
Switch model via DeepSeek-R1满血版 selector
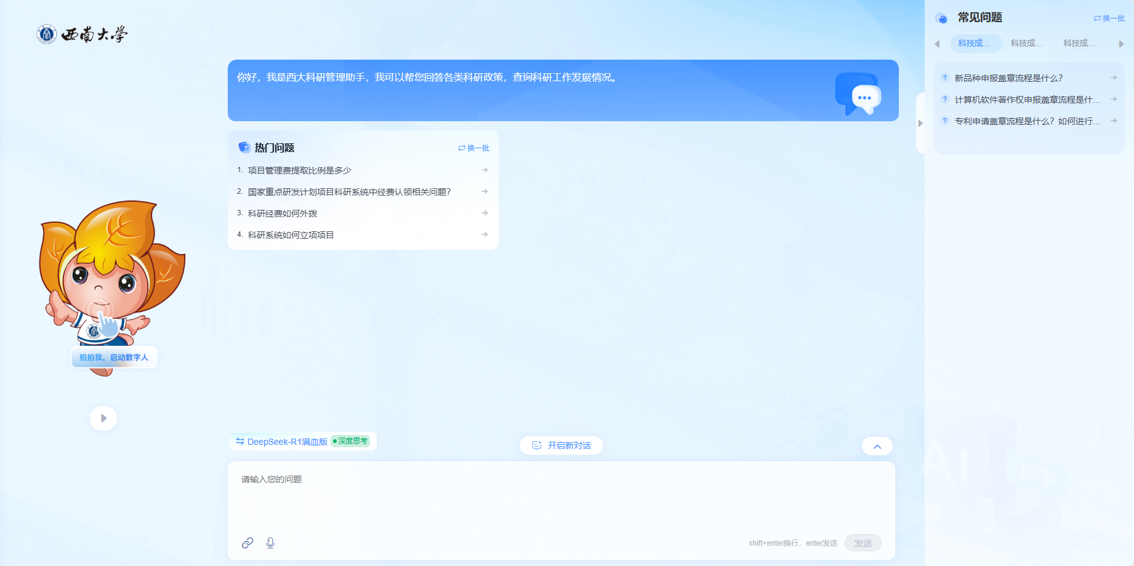pos(282,442)
